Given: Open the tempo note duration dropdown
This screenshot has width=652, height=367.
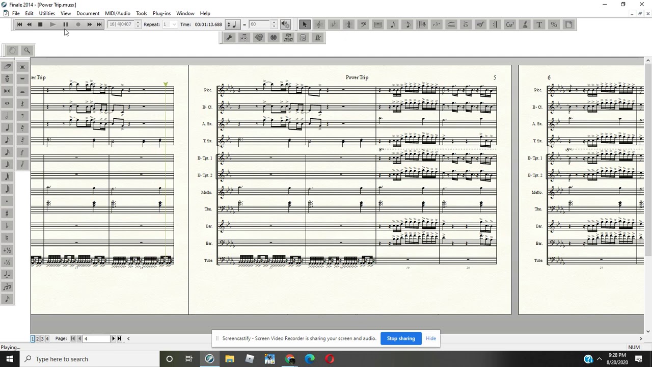Looking at the screenshot, I should tap(232, 24).
